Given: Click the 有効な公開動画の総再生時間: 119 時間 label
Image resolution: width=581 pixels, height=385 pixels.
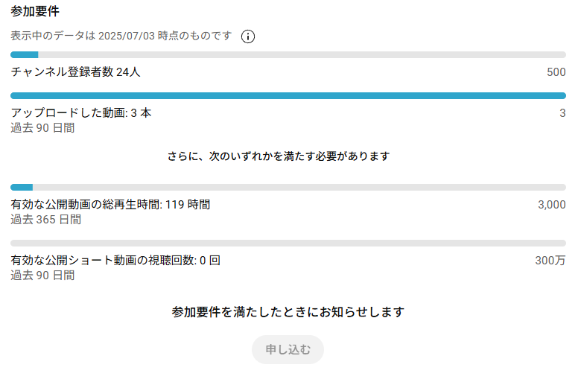Looking at the screenshot, I should pos(110,205).
